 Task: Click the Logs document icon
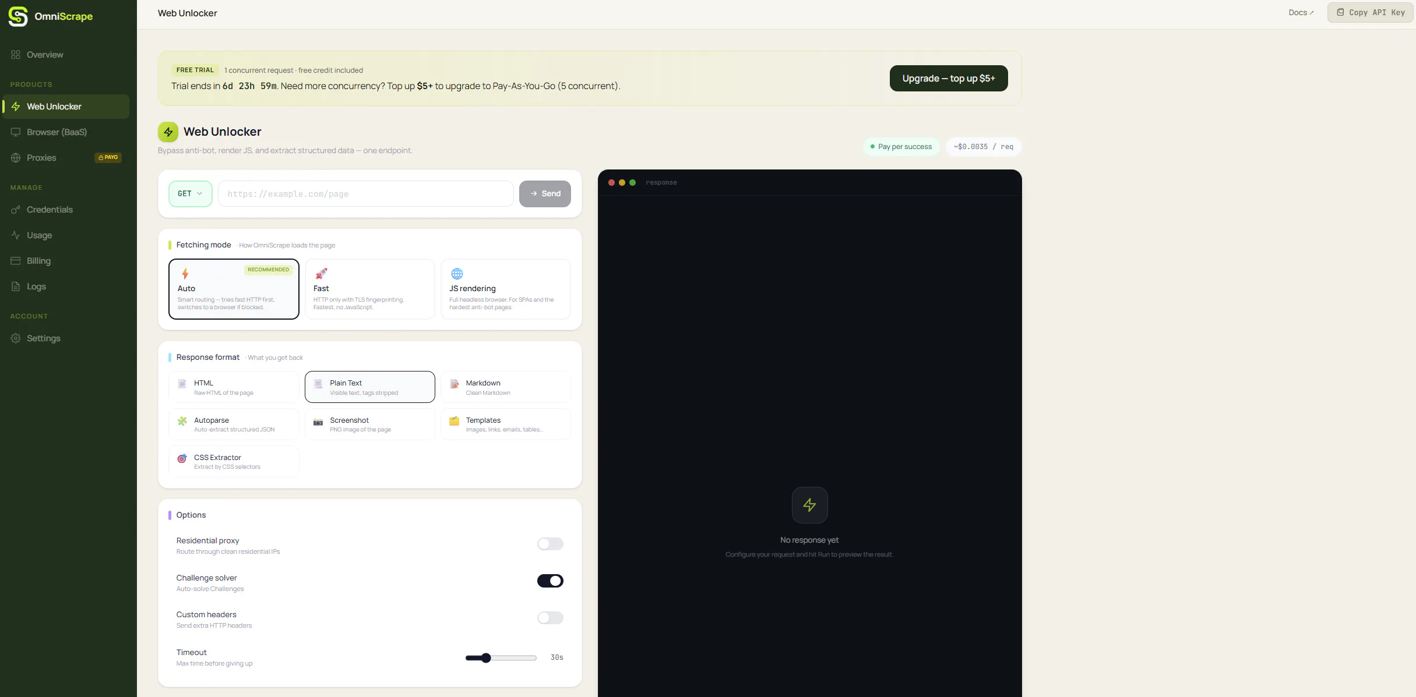(x=16, y=286)
